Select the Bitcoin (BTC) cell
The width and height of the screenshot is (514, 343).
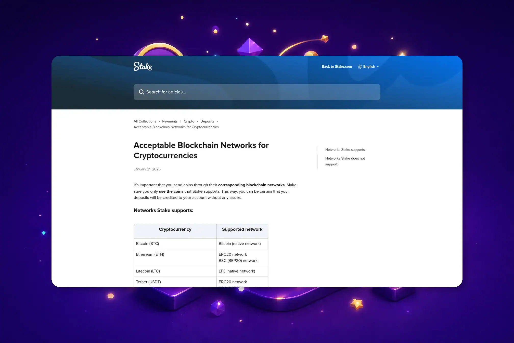pos(175,244)
